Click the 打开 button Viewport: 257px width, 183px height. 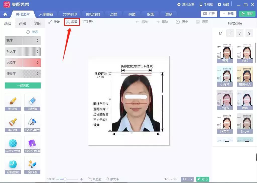[x=209, y=14]
